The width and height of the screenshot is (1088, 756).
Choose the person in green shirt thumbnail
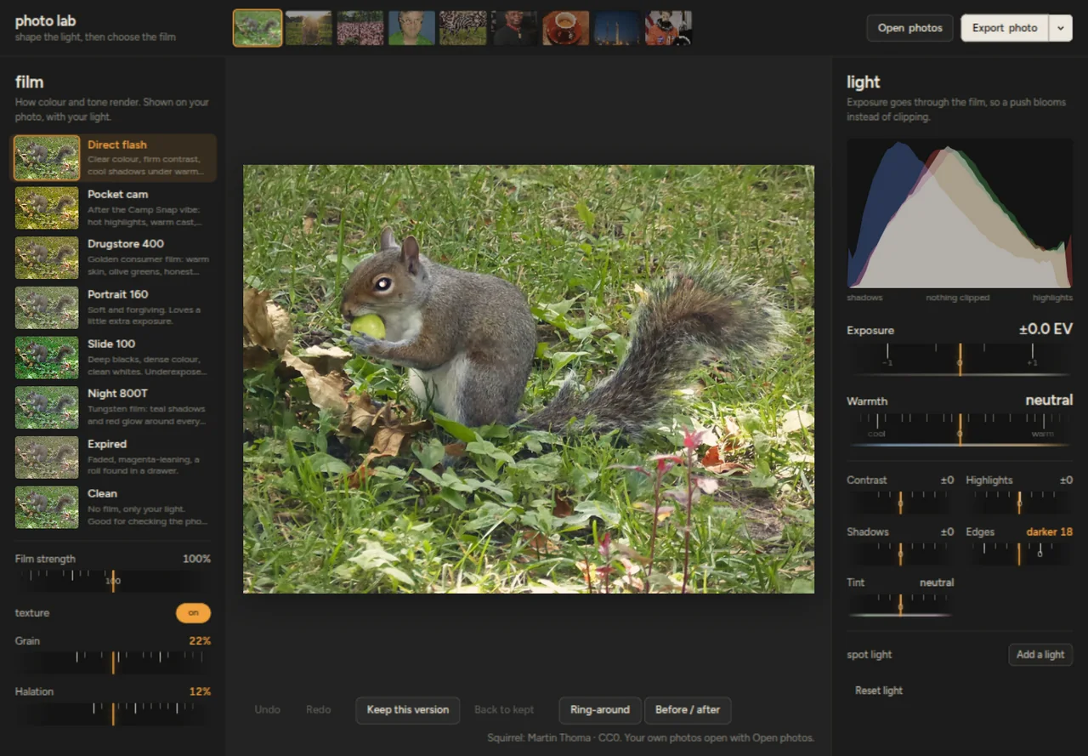pos(411,28)
